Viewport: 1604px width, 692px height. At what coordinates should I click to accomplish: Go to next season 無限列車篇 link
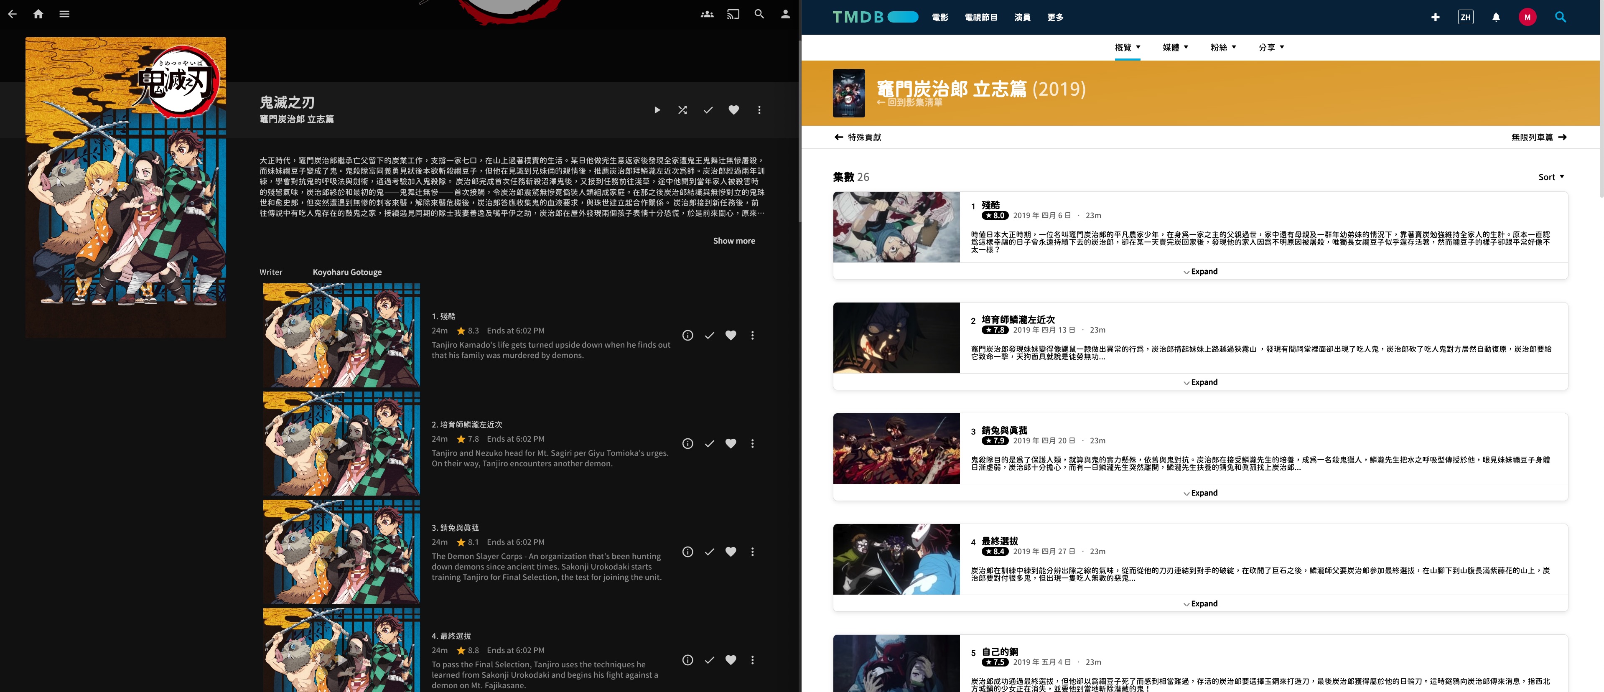coord(1538,137)
